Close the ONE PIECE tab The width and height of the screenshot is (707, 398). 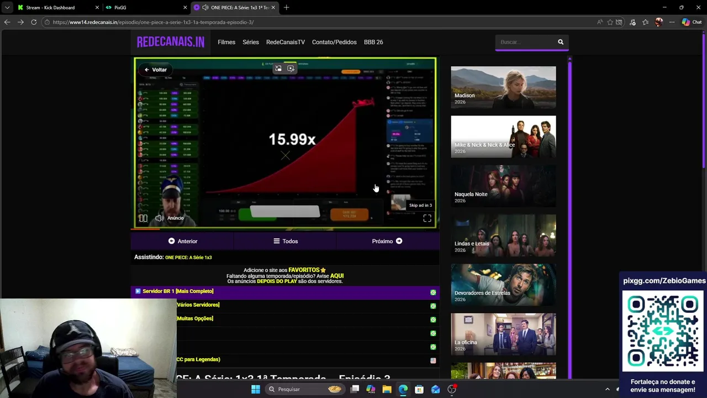pyautogui.click(x=273, y=8)
